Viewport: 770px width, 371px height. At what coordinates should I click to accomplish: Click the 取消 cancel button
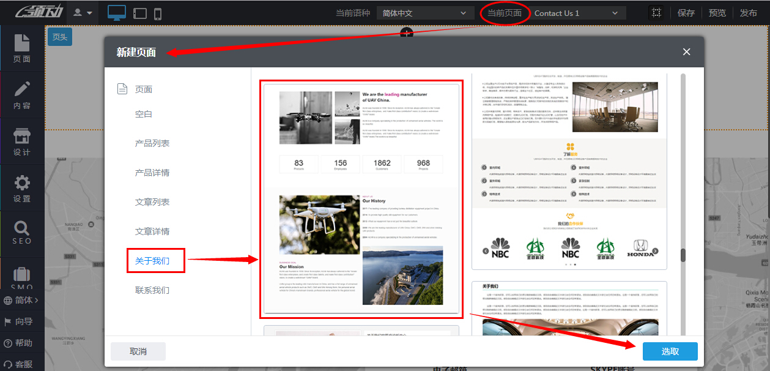click(138, 351)
